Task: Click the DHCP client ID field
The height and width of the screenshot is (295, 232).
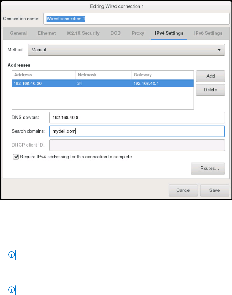Action: [137, 145]
